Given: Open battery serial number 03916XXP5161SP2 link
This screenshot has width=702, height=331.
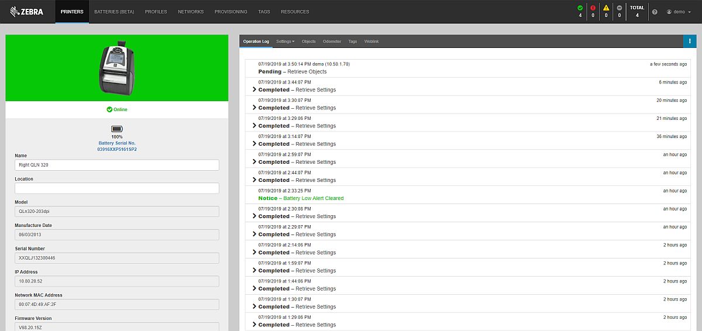Looking at the screenshot, I should click(x=117, y=149).
